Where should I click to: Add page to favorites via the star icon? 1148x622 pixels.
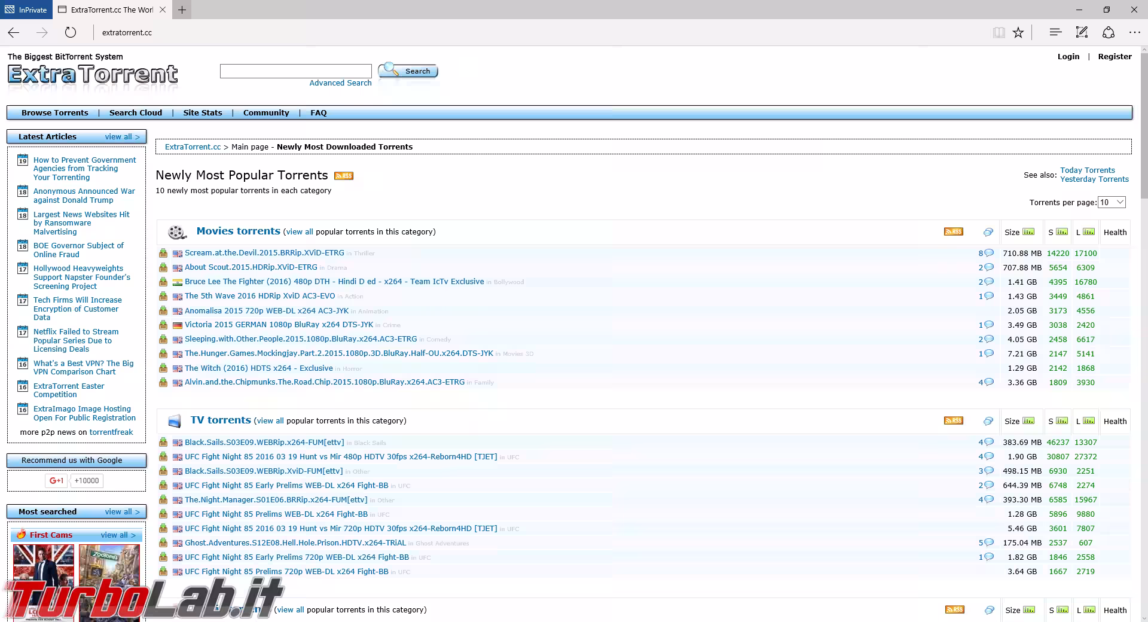click(x=1018, y=33)
